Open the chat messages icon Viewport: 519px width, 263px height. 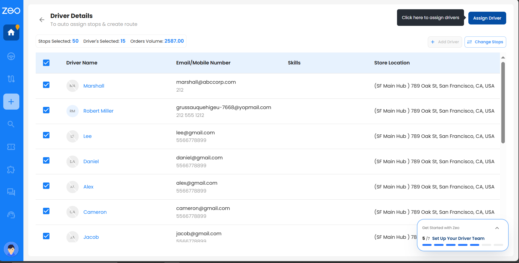click(11, 192)
